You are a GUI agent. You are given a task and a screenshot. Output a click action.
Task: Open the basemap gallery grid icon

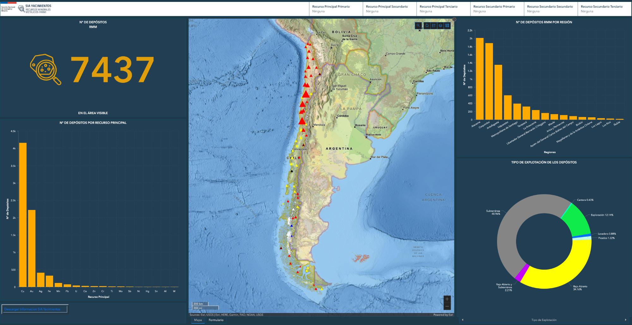[x=447, y=26]
